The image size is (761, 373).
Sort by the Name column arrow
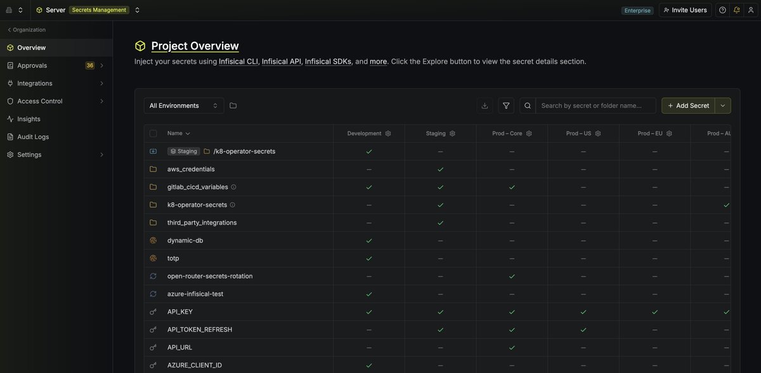click(188, 134)
